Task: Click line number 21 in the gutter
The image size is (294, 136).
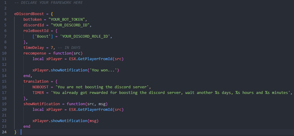Action: click(x=4, y=115)
